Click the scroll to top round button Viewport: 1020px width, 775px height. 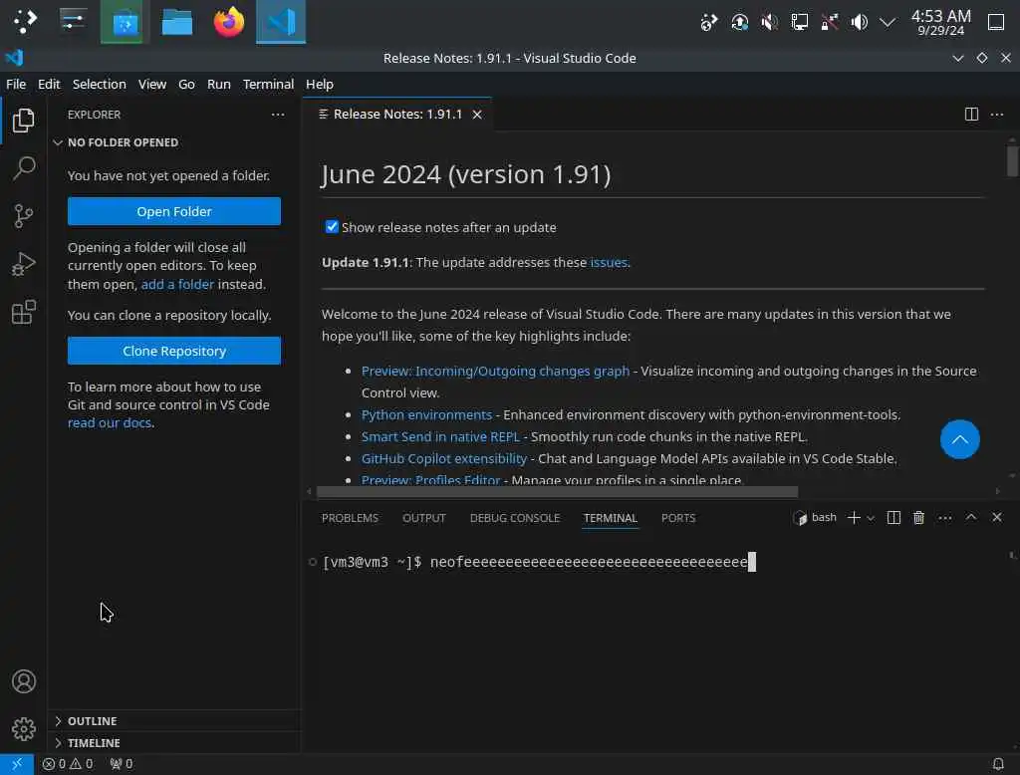959,439
